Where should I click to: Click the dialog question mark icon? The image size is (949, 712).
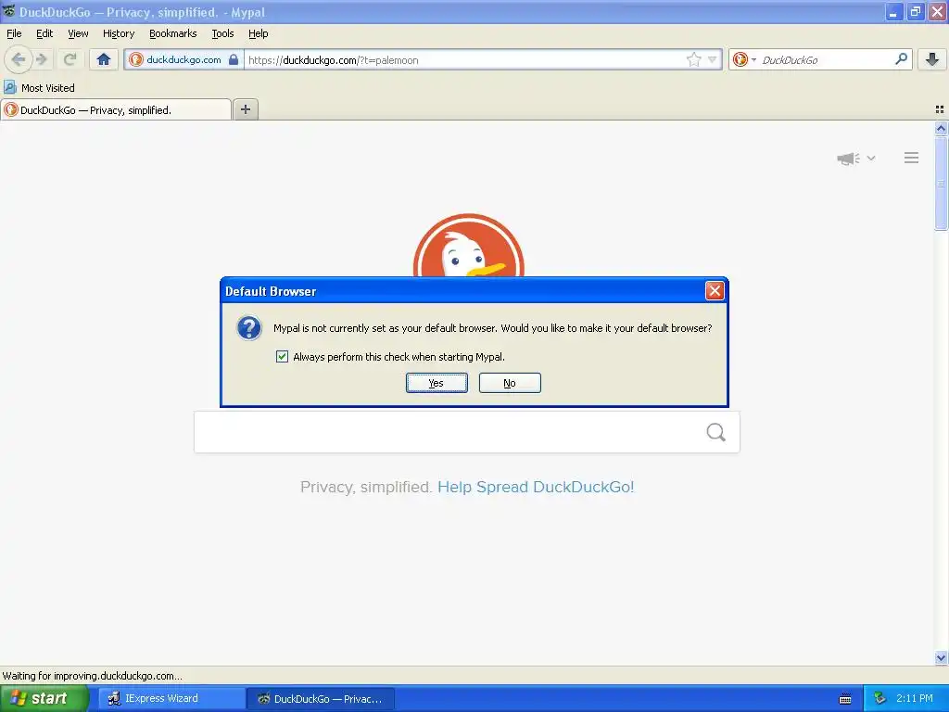[248, 327]
